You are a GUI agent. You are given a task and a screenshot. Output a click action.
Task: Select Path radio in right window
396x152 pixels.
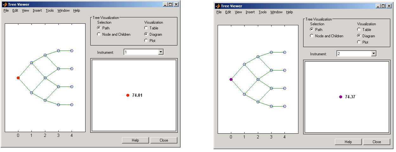[312, 30]
